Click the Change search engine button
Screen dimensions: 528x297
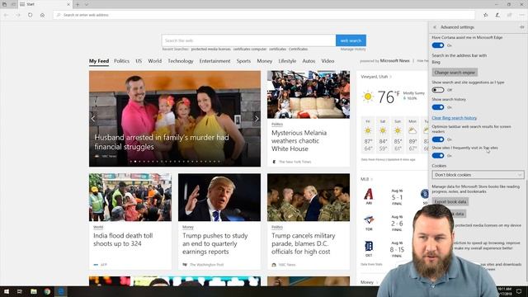[455, 73]
